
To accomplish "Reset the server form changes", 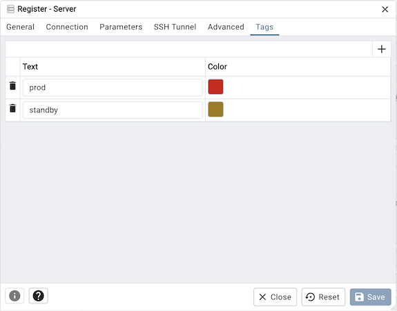I will point(323,297).
